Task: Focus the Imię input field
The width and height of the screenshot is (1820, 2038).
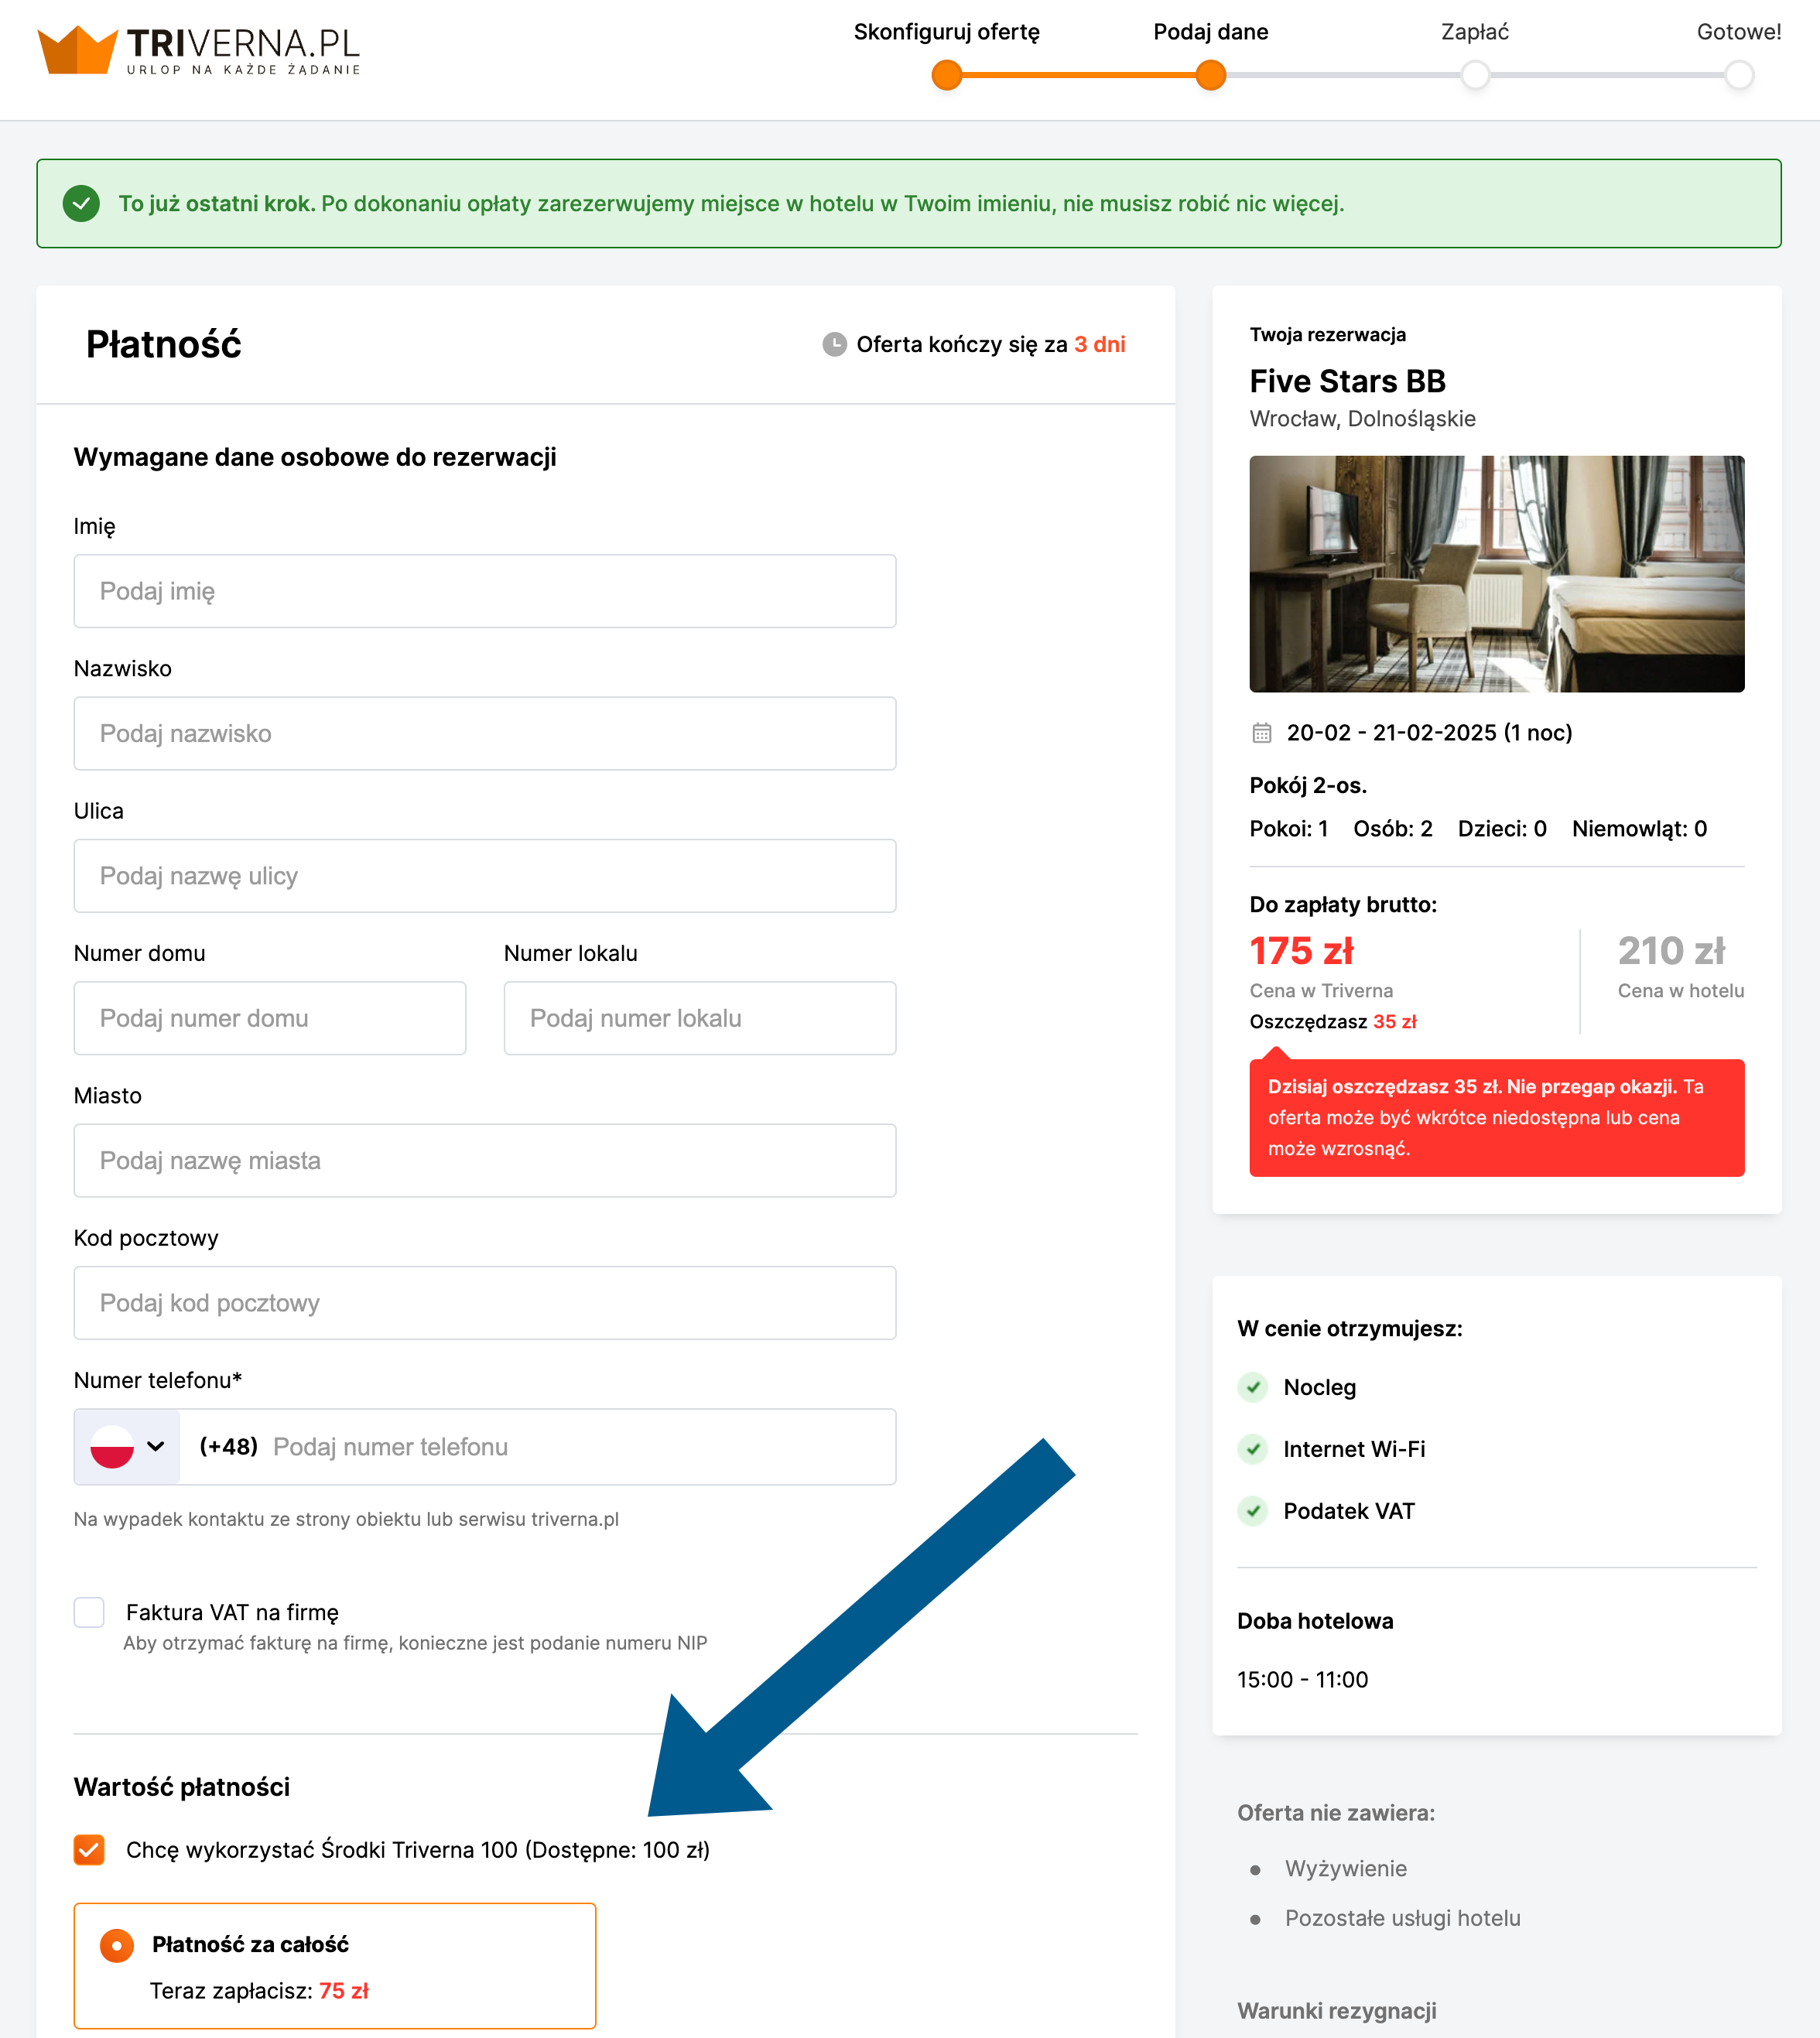Action: coord(485,592)
